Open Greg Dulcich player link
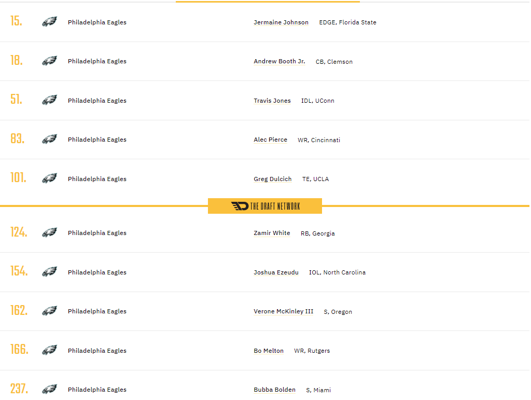 tap(273, 179)
